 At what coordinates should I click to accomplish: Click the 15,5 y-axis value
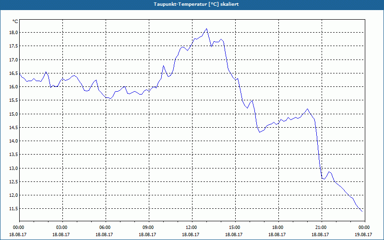pos(14,100)
